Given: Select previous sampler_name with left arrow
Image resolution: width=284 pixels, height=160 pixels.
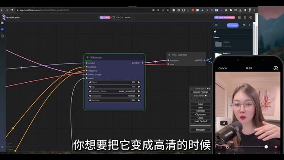Looking at the screenshot, I should click(x=90, y=91).
